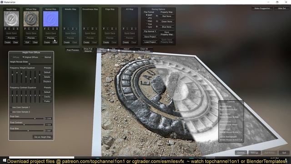
Task: Click the Materialize app icon in title bar
Action: tap(2, 2)
